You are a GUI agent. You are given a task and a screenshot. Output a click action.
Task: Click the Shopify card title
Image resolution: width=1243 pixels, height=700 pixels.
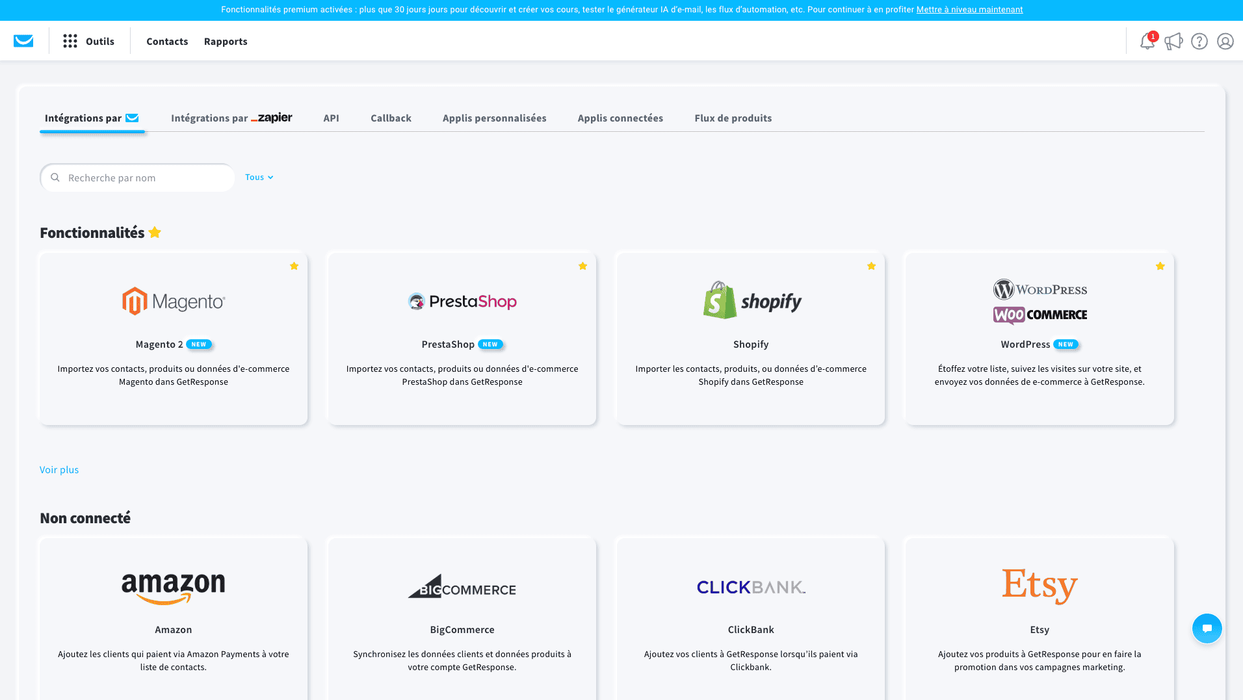point(751,344)
